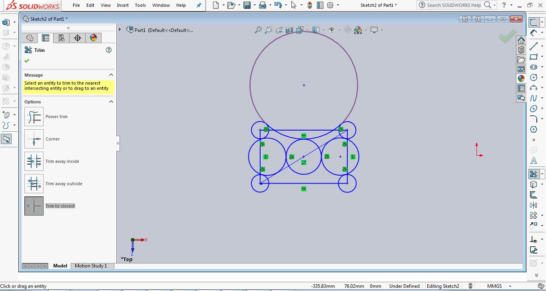Open the Tools menu
546x291 pixels.
click(x=140, y=5)
